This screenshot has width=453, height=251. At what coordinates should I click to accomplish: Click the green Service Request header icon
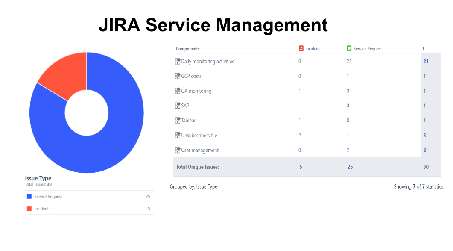tap(349, 48)
